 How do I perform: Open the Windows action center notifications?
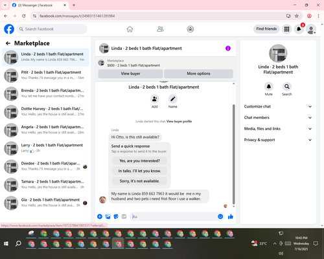coord(316,243)
